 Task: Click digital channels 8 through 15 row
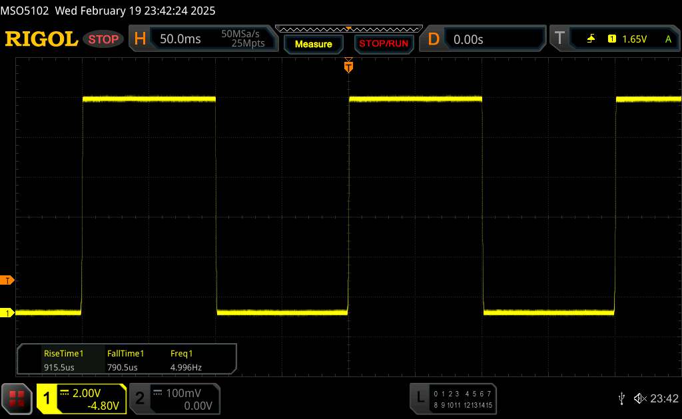coord(463,405)
